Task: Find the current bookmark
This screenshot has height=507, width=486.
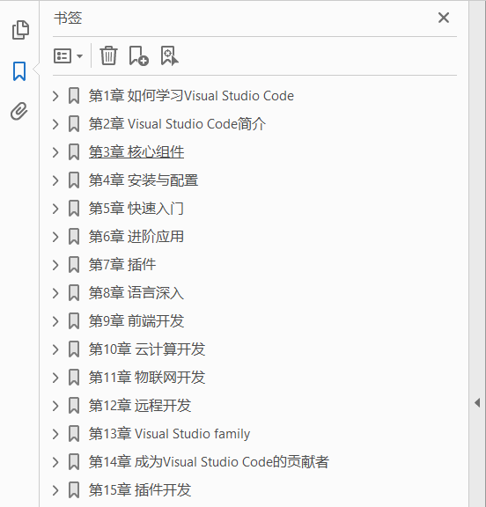Action: [169, 55]
